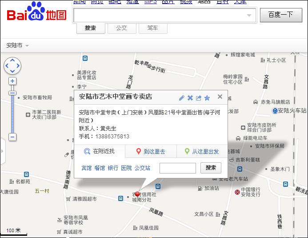Click the 市第二医院新大街门诊部 hospital icon
The image size is (308, 238).
pos(28,115)
